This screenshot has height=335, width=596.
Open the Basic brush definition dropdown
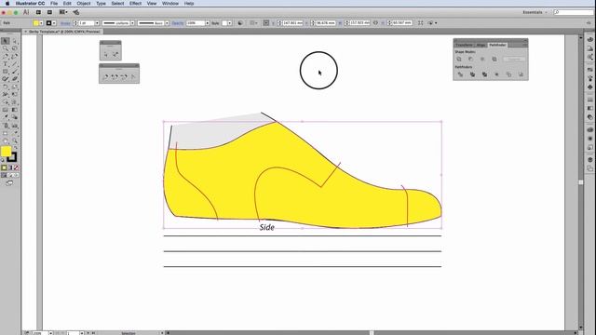pos(167,22)
